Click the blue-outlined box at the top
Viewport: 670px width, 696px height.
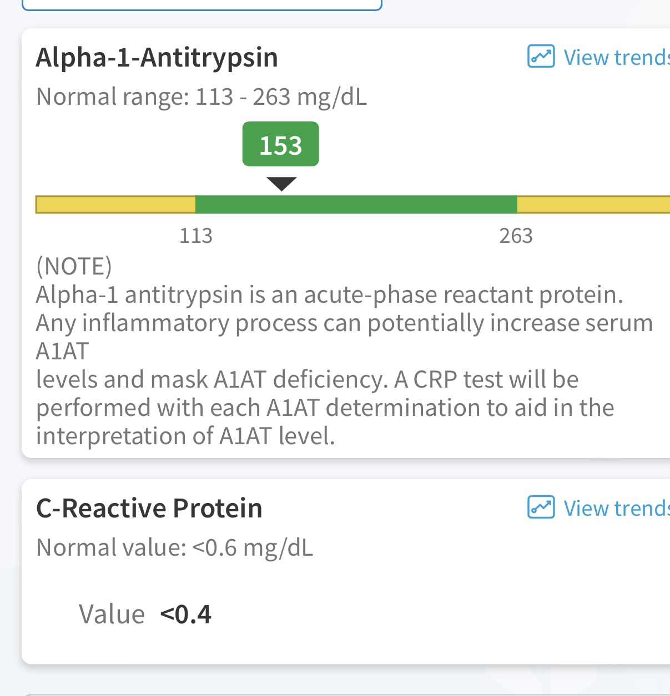(201, 5)
